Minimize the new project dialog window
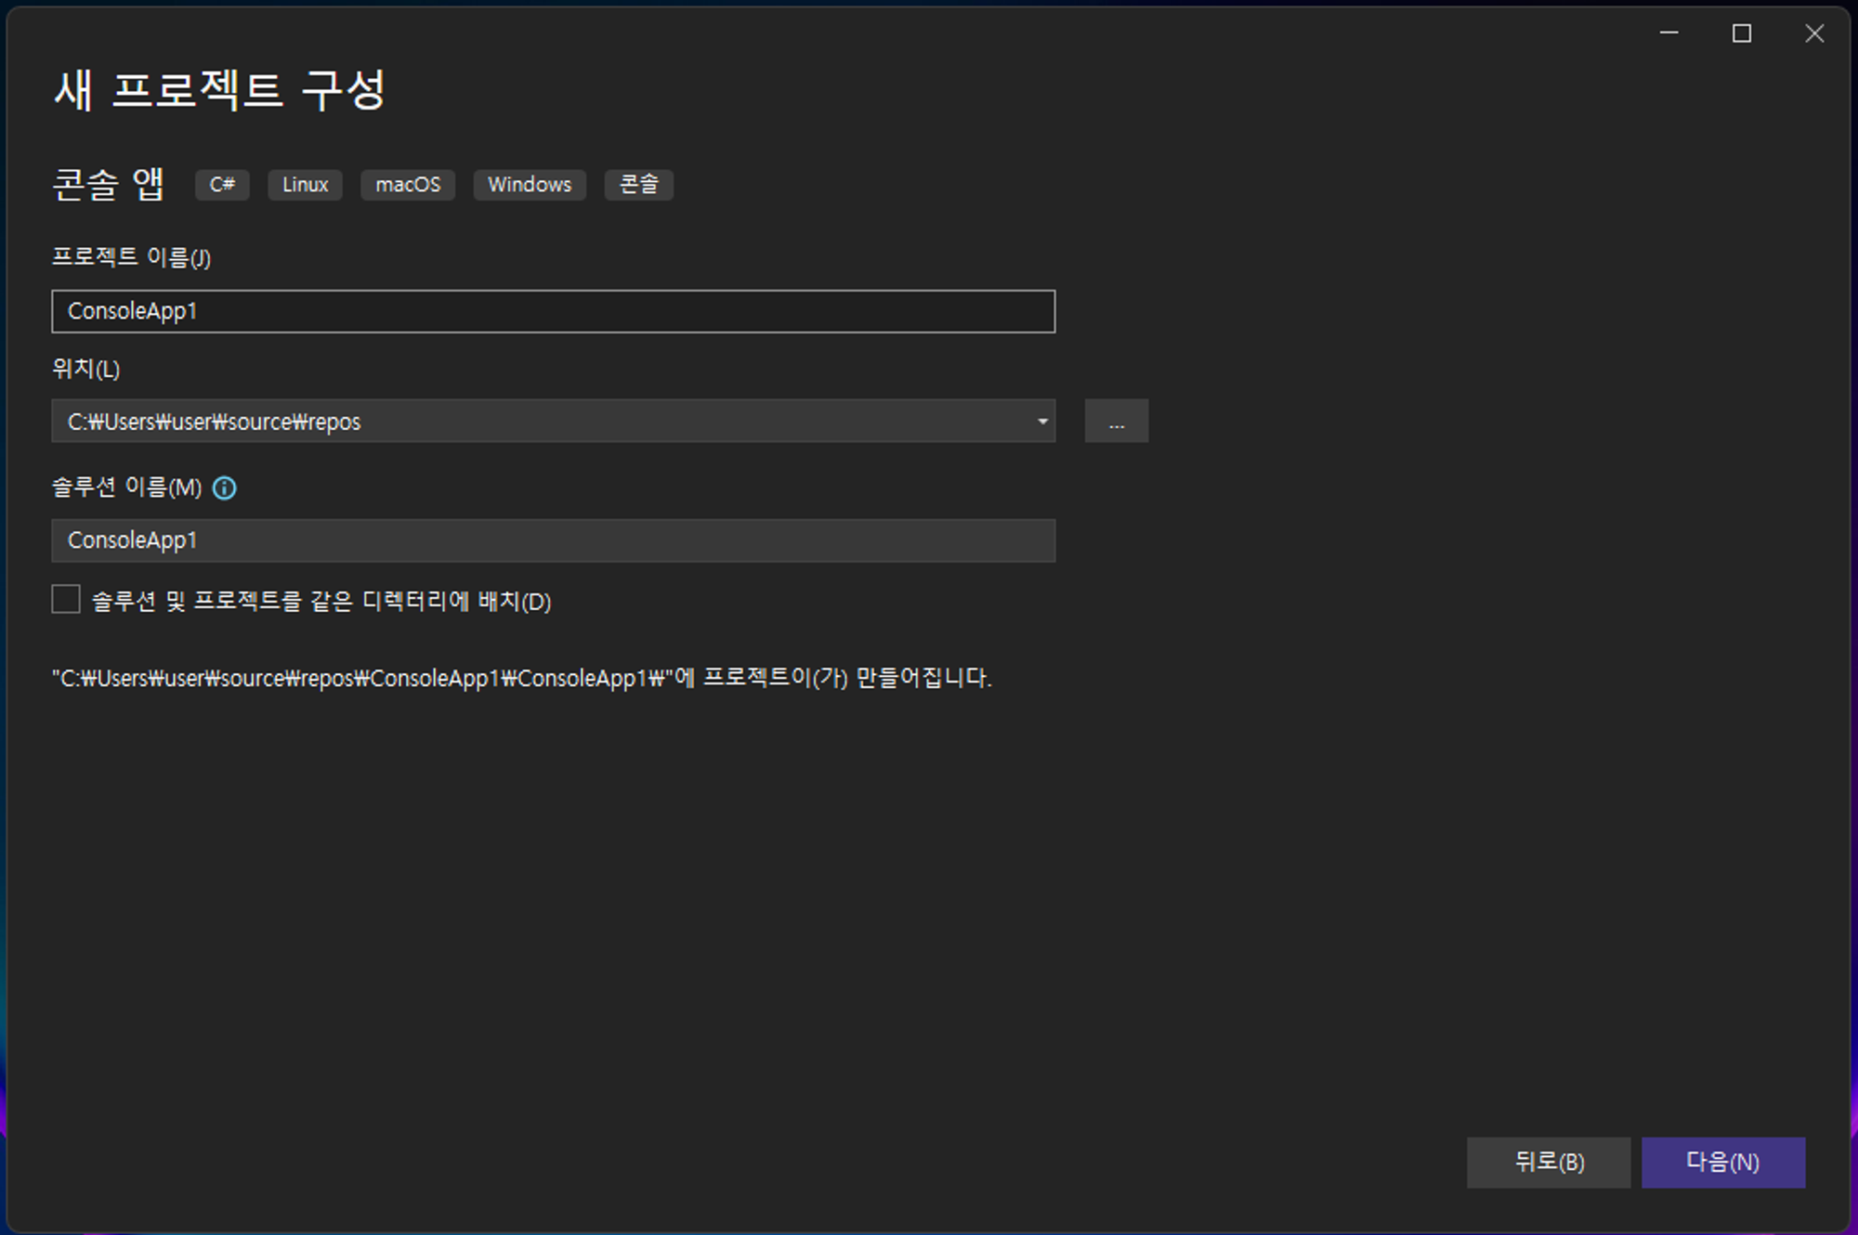This screenshot has width=1858, height=1235. pos(1669,33)
